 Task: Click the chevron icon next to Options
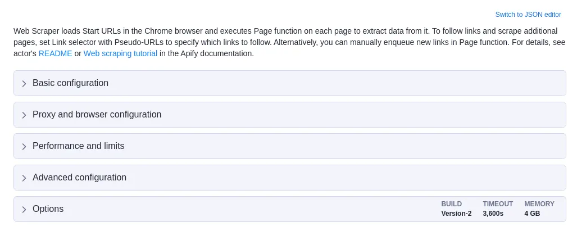[24, 209]
